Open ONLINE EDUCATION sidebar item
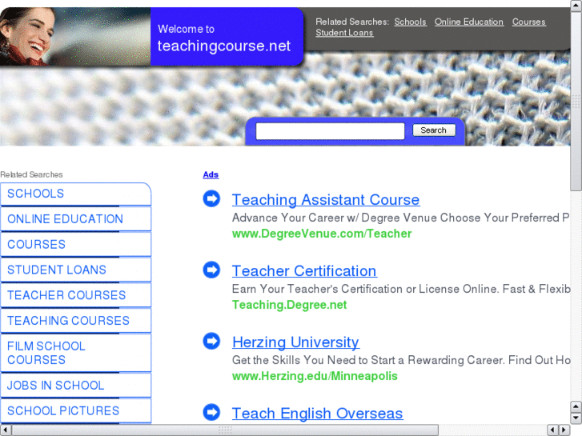Screen dimensions: 582x436 pos(76,219)
